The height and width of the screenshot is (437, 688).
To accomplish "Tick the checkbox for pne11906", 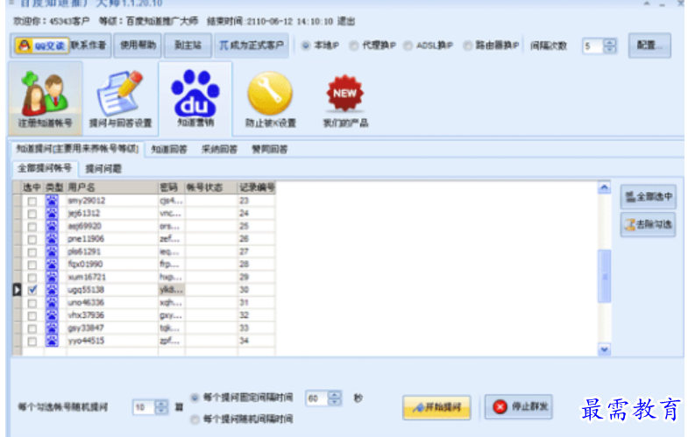I will coord(32,239).
